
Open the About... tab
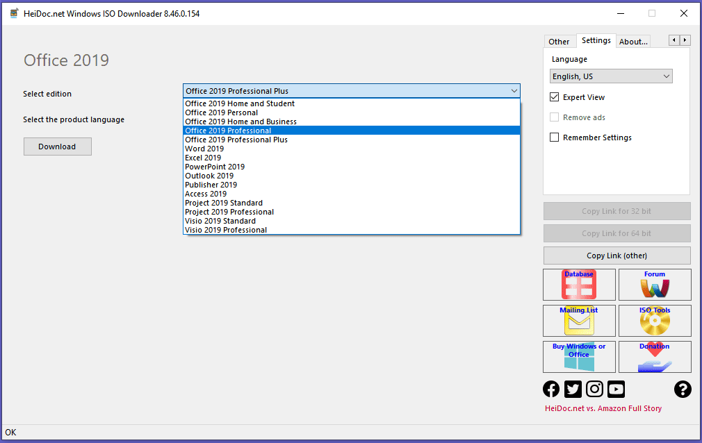[x=633, y=42]
